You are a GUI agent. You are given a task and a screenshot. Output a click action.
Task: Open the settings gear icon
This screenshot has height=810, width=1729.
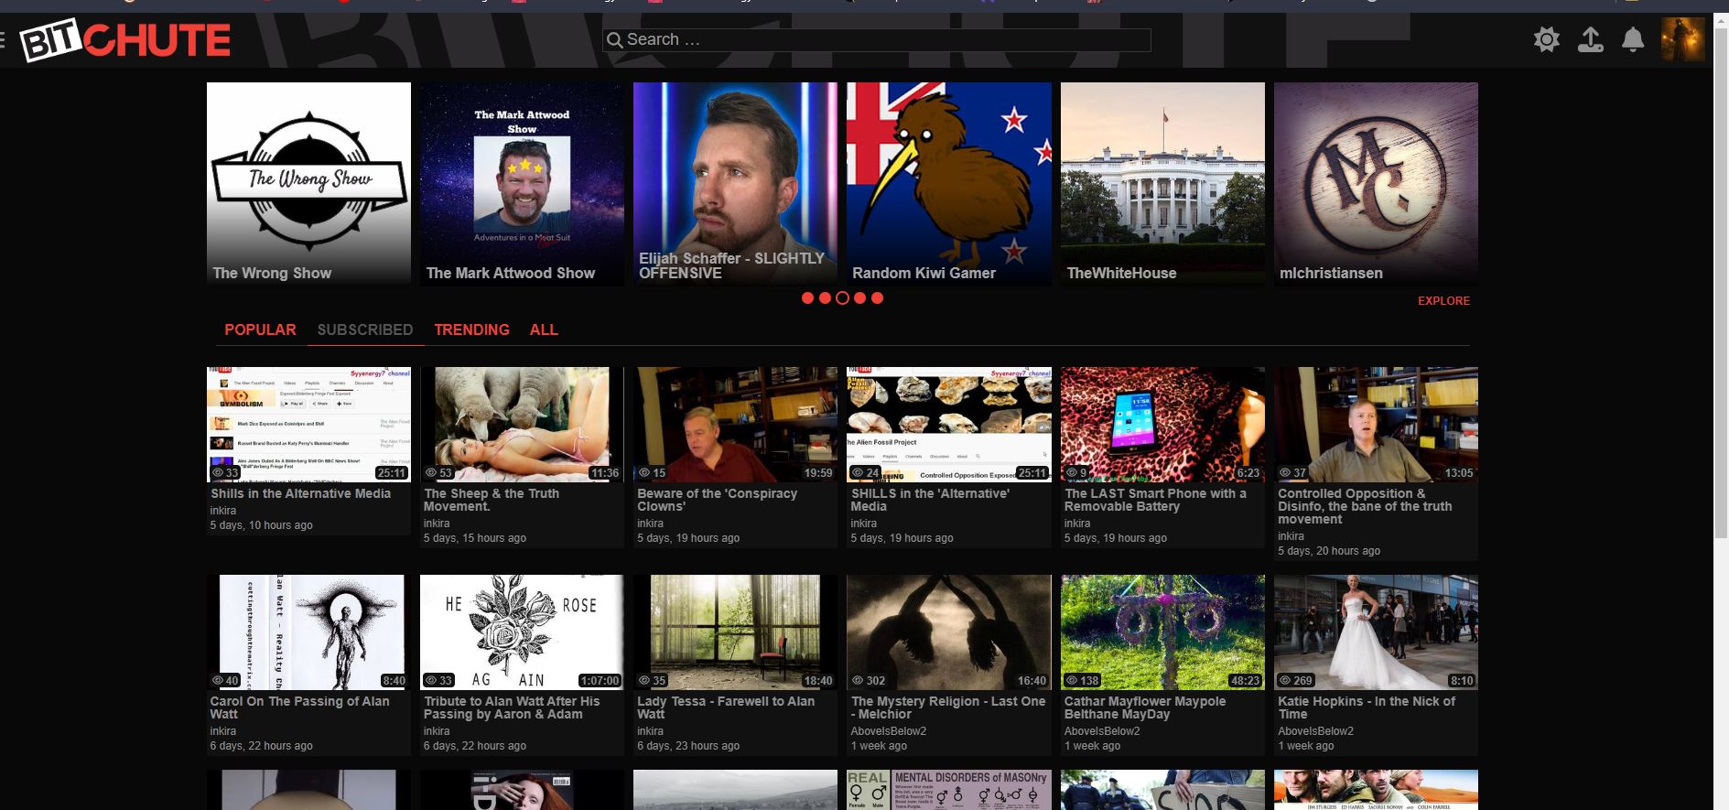click(x=1547, y=39)
